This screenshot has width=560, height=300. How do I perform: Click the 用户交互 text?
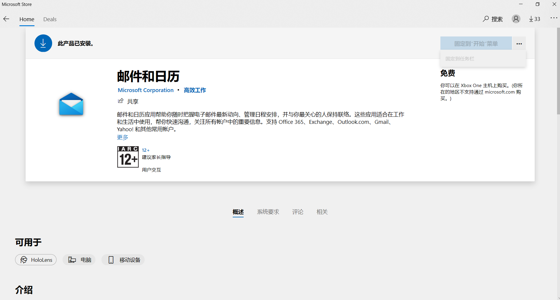(151, 170)
